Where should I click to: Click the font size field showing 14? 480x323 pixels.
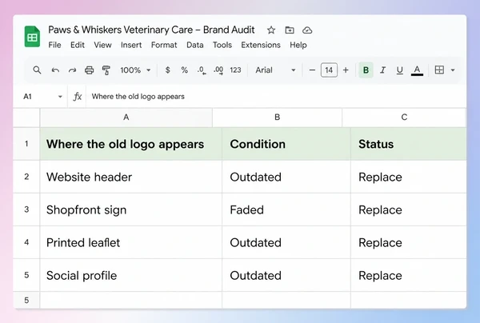(329, 70)
